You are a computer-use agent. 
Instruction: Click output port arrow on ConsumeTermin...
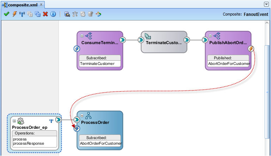(123, 40)
